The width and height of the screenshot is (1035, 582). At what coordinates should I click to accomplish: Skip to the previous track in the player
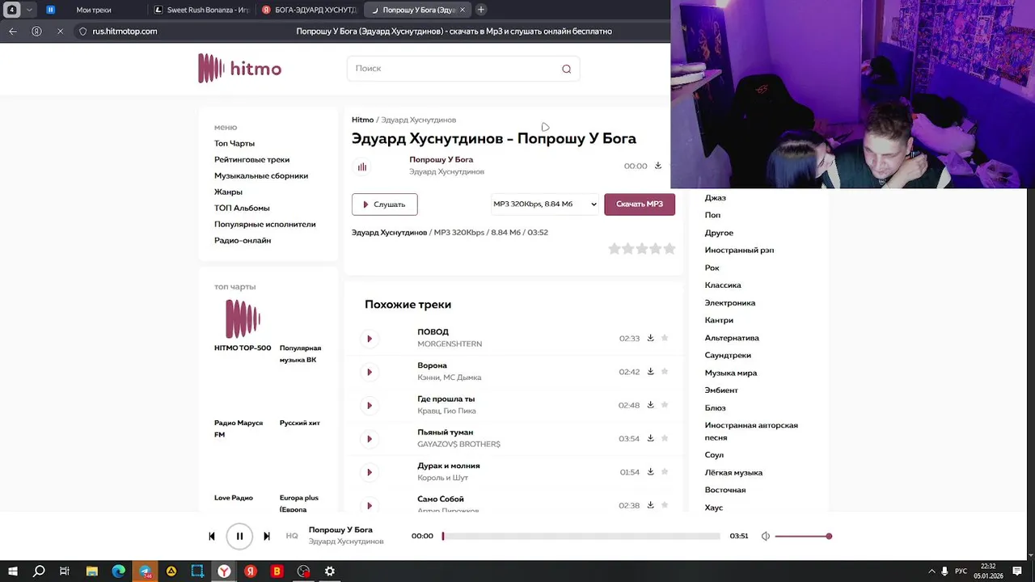212,536
